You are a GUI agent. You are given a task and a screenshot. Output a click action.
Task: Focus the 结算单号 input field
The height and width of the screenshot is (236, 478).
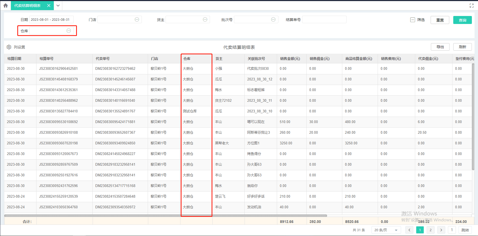click(324, 19)
